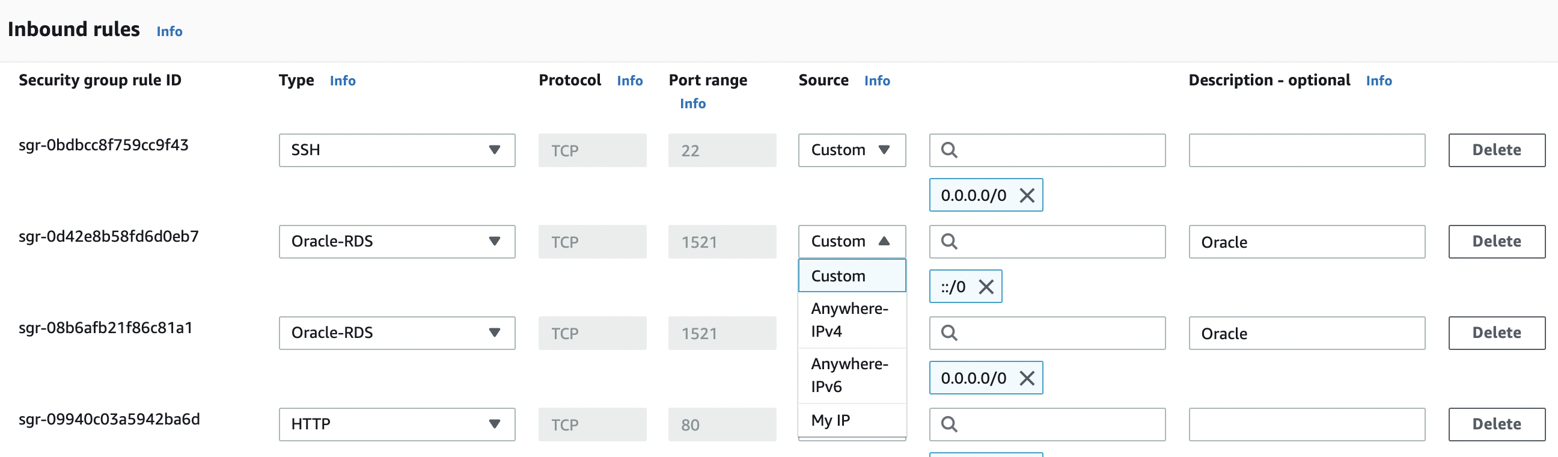Viewport: 1558px width, 457px height.
Task: Click TCP protocol field of SSH rule
Action: [x=592, y=150]
